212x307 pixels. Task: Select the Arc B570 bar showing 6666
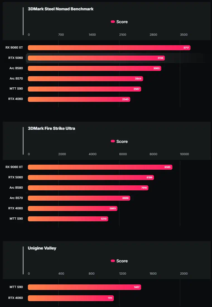79,198
